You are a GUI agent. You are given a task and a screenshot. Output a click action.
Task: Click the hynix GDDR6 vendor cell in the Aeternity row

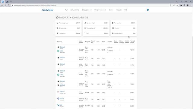[x=81, y=93]
